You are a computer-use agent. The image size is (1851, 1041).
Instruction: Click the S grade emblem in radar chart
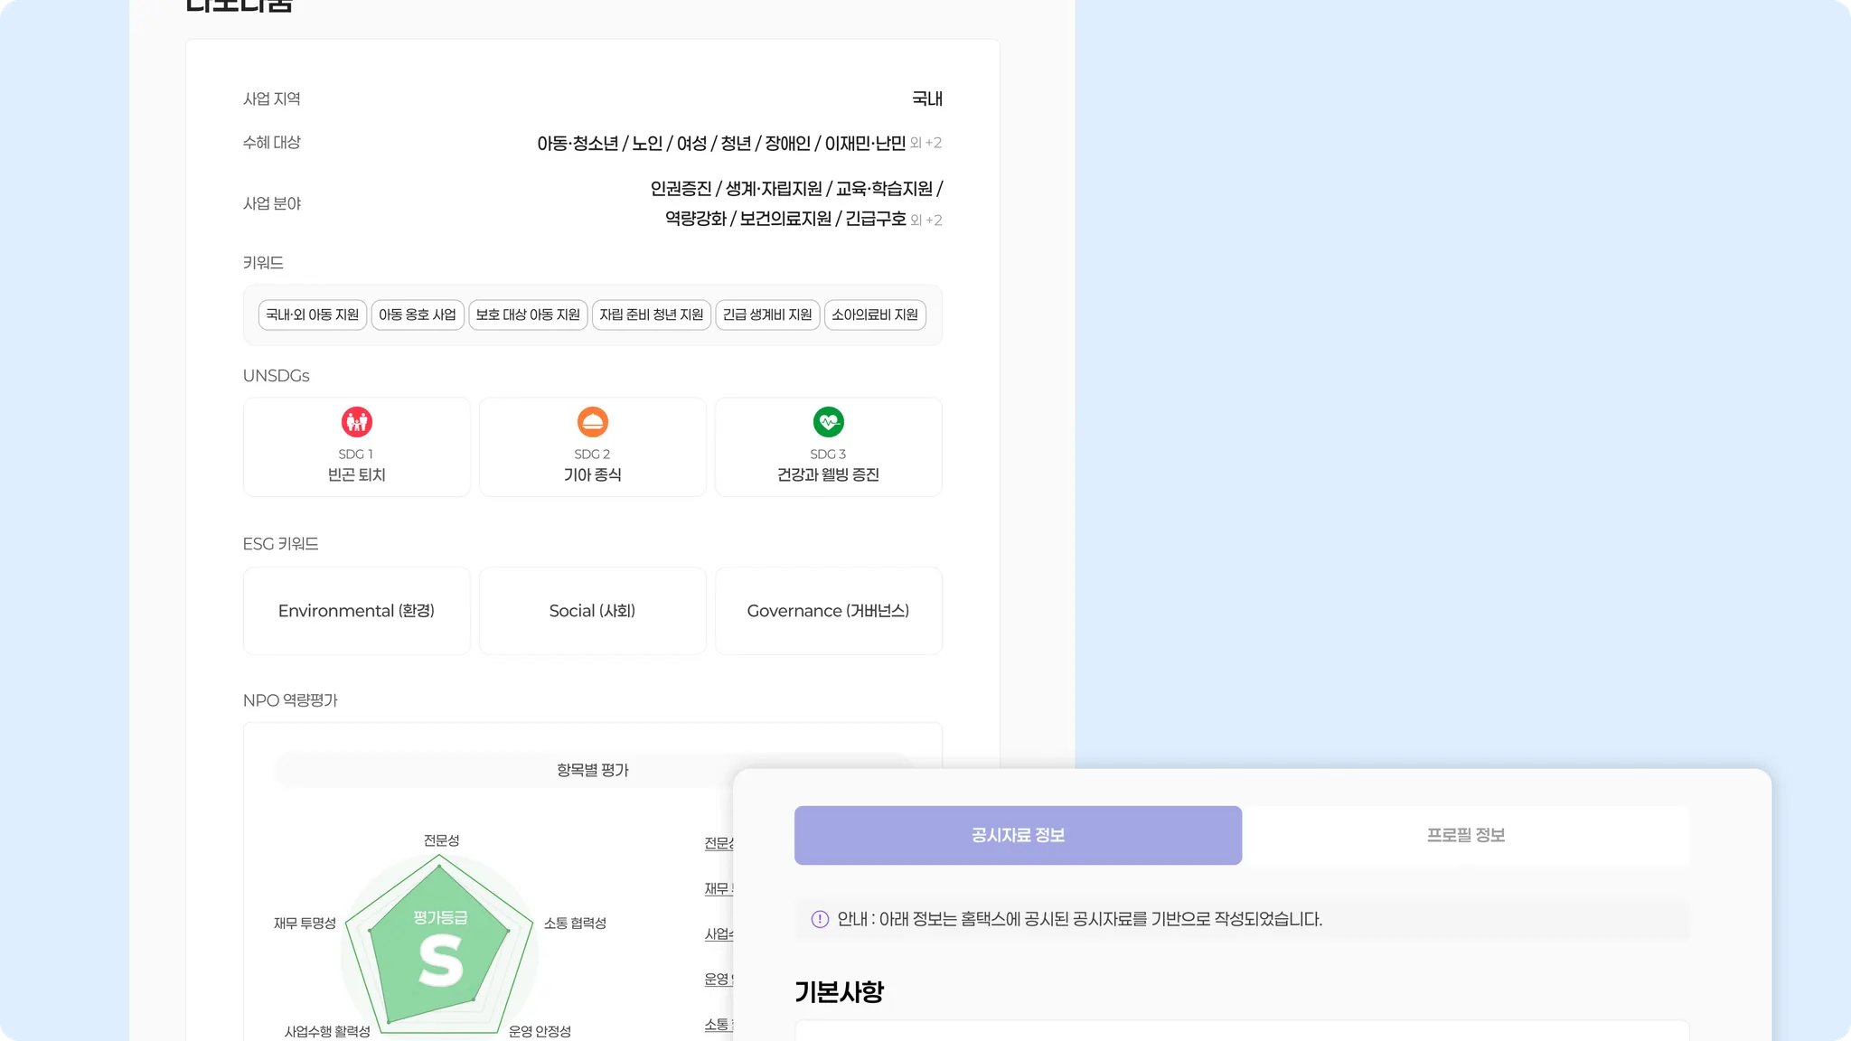(x=440, y=960)
